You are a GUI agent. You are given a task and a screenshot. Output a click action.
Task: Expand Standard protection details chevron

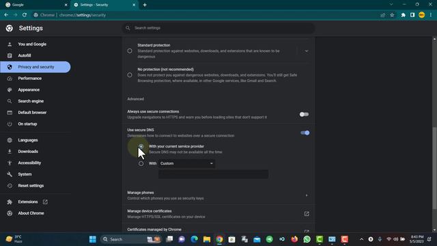point(307,51)
